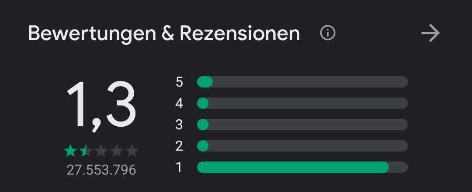Click the info circle icon
This screenshot has width=472, height=192.
[x=327, y=33]
